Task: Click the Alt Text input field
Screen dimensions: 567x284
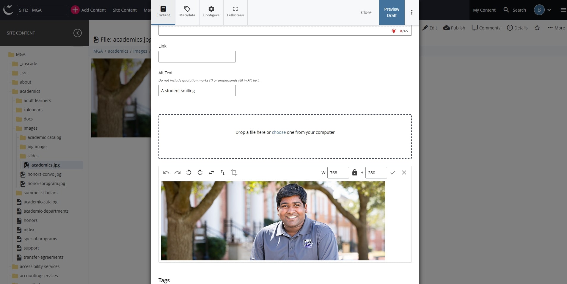Action: [x=197, y=91]
